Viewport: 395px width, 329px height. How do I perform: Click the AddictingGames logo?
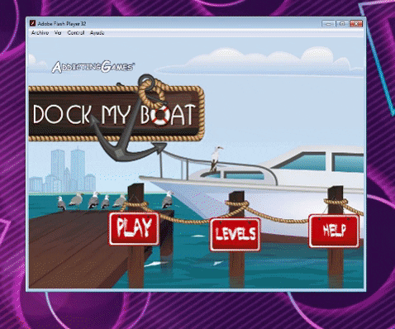(93, 67)
